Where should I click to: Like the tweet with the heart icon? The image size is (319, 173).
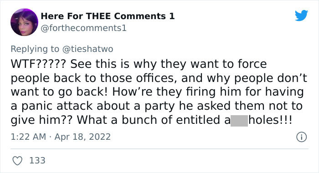click(x=17, y=161)
